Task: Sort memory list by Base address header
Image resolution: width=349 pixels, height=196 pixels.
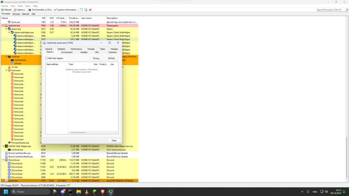Action: pos(56,64)
